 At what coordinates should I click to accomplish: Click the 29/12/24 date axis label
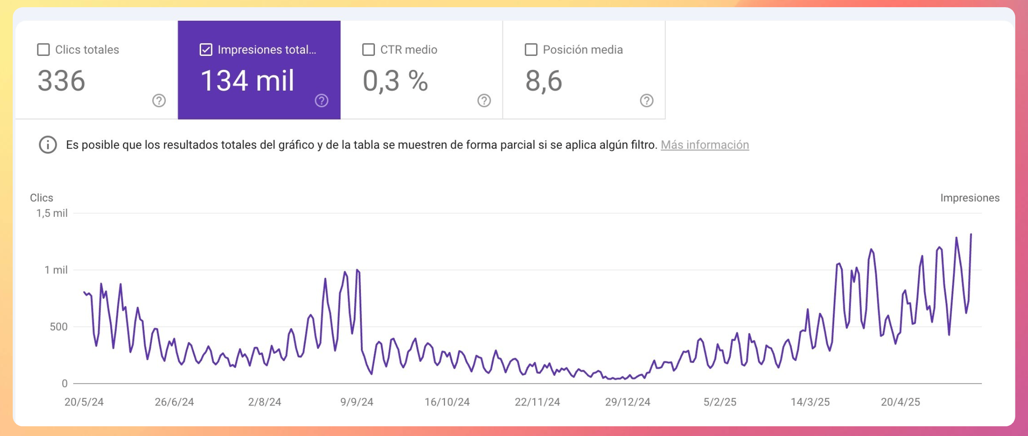pyautogui.click(x=627, y=402)
